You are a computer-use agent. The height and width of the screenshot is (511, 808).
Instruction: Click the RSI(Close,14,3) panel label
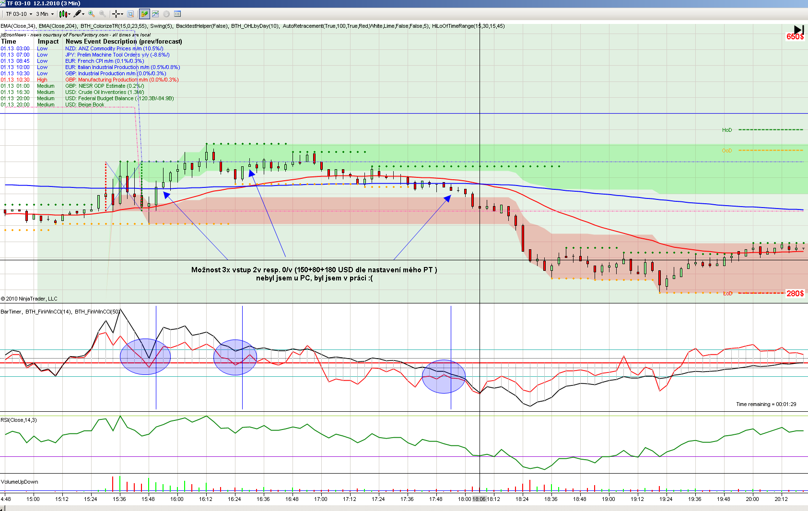[19, 420]
